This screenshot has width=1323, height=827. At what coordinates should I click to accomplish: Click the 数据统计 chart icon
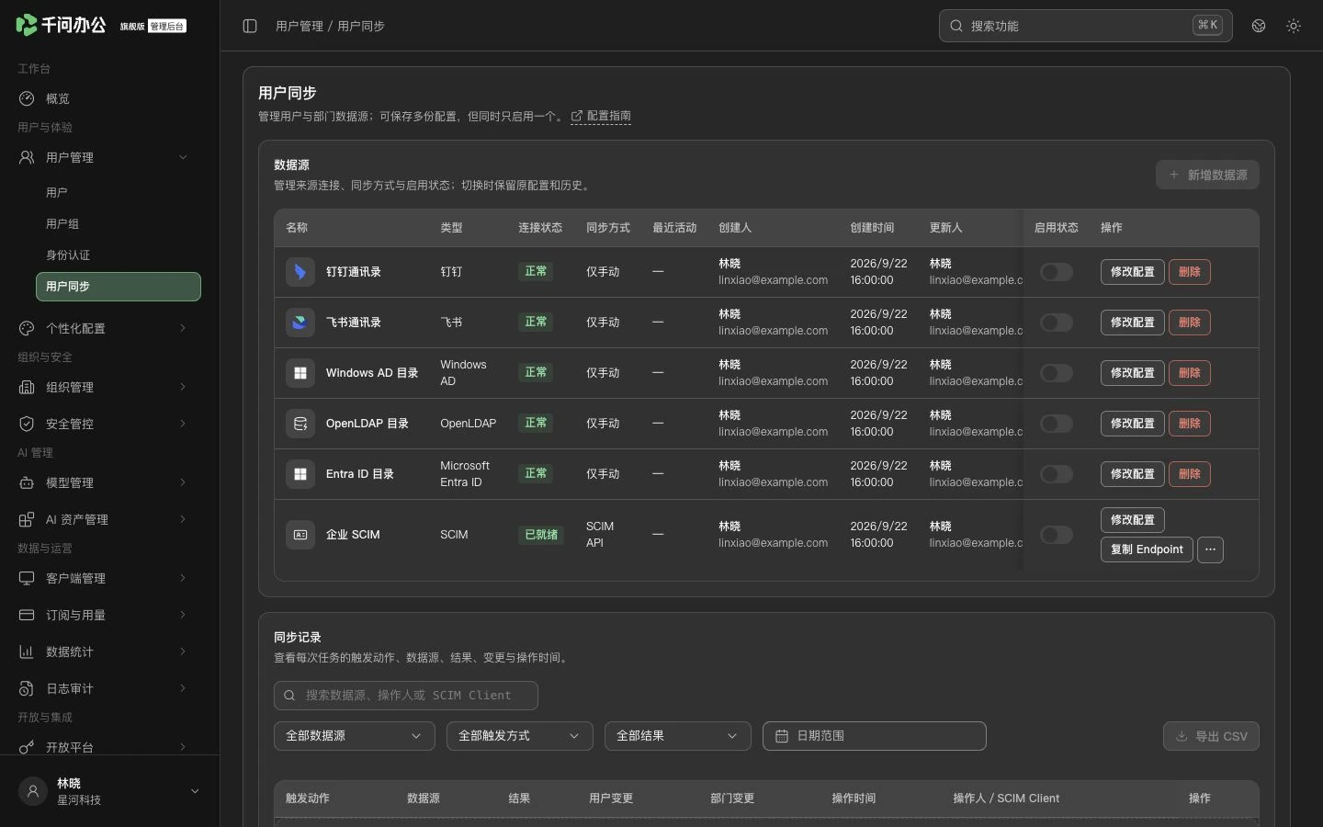click(27, 651)
